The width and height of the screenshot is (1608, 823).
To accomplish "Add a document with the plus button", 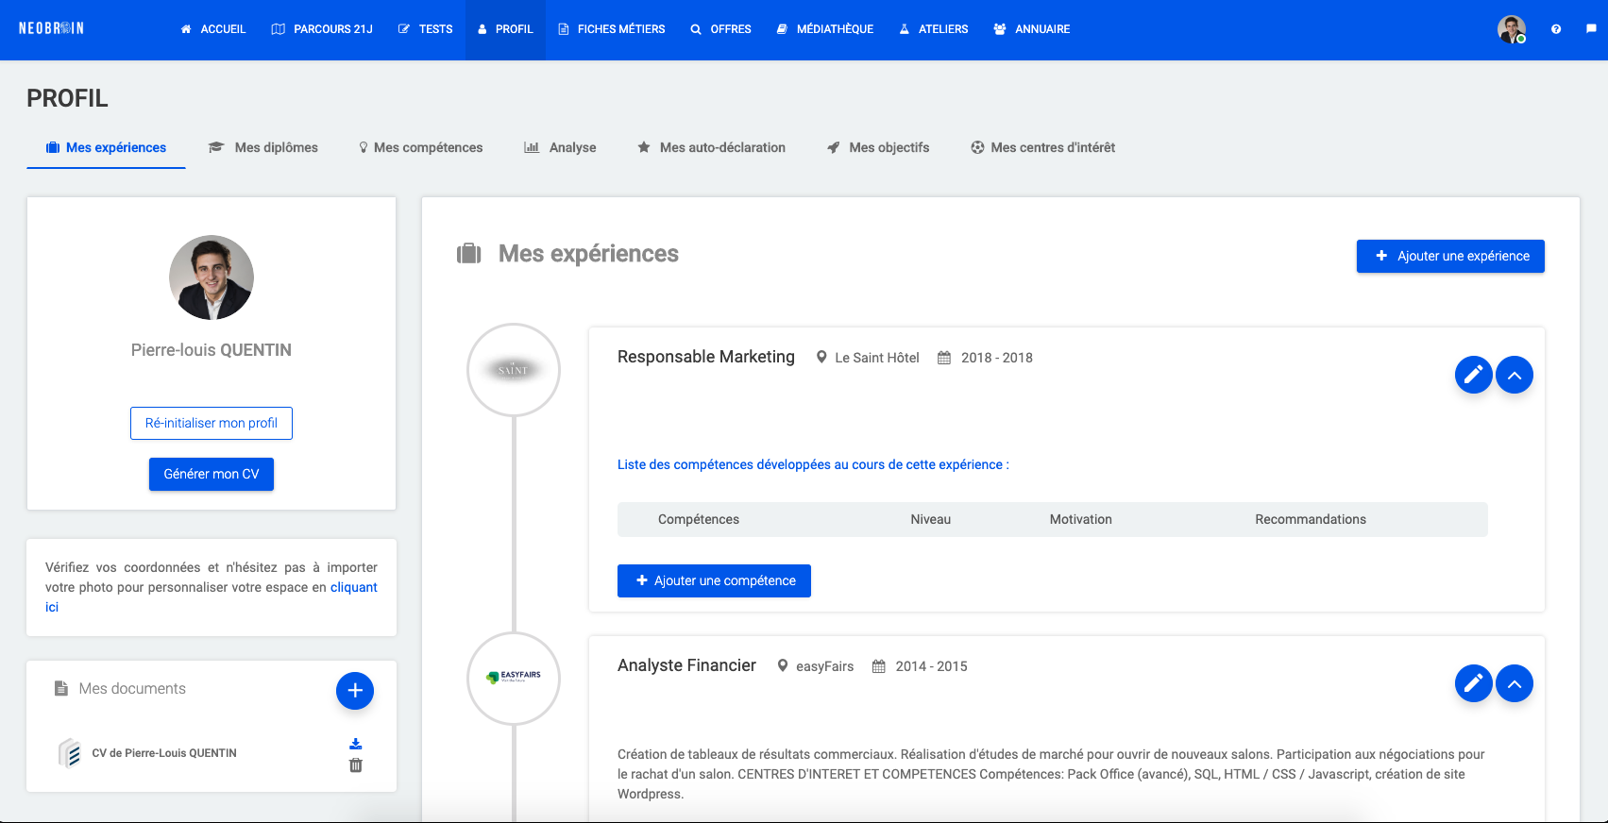I will coord(355,691).
